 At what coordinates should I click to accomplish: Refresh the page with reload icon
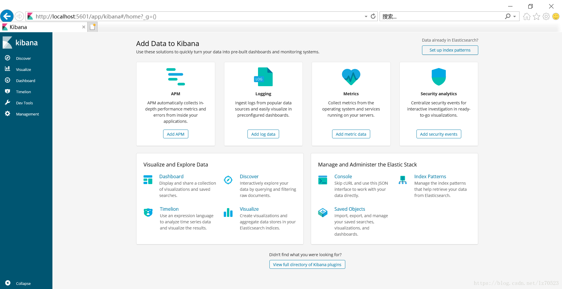pyautogui.click(x=373, y=16)
